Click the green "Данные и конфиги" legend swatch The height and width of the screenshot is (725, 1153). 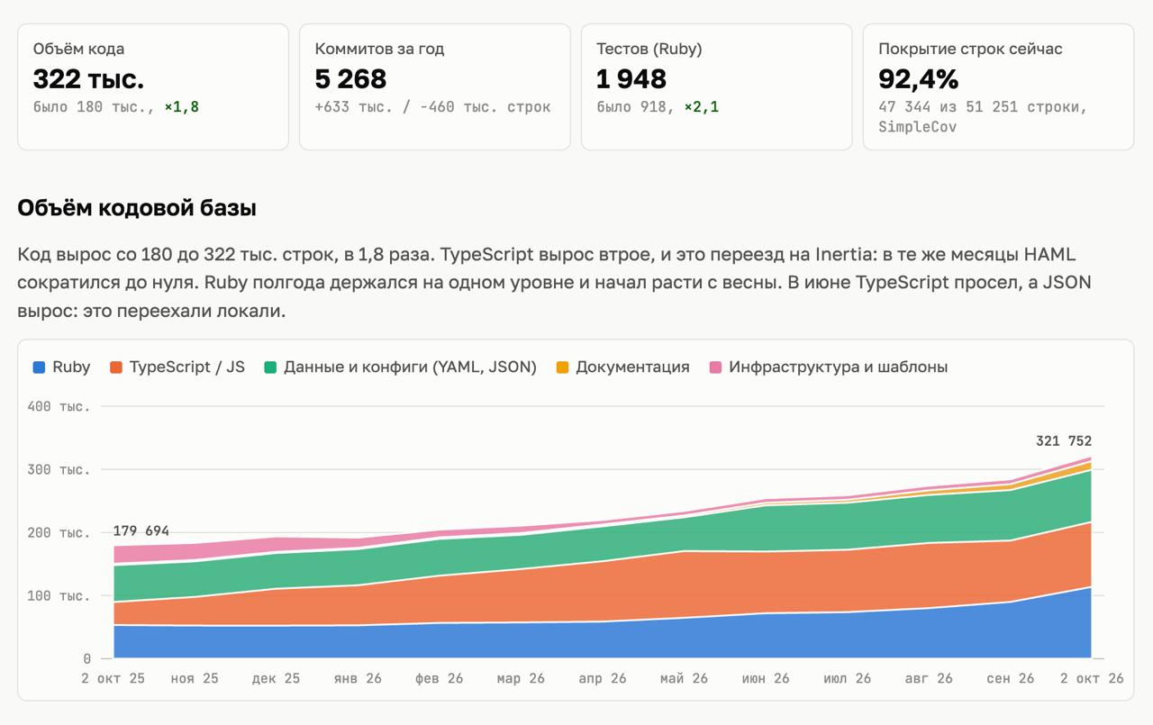click(x=270, y=367)
